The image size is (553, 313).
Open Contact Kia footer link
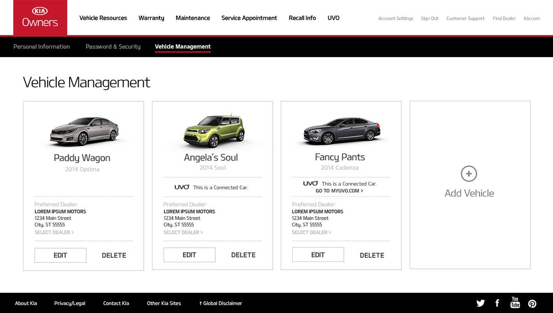pos(116,303)
